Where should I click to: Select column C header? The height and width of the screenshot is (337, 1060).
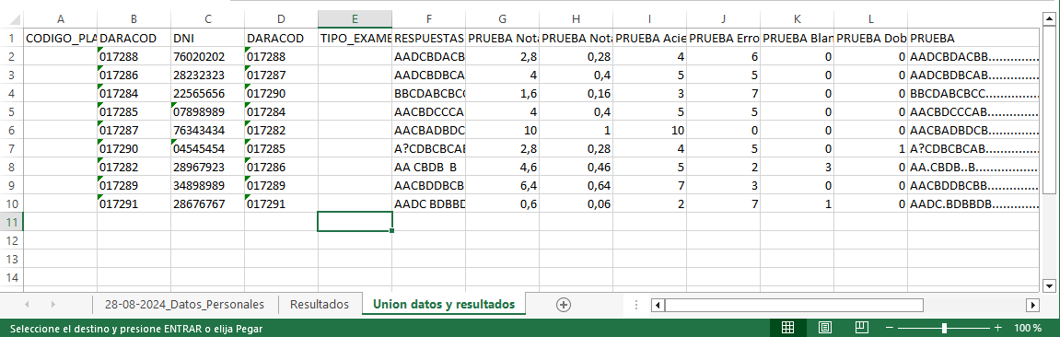click(x=207, y=19)
